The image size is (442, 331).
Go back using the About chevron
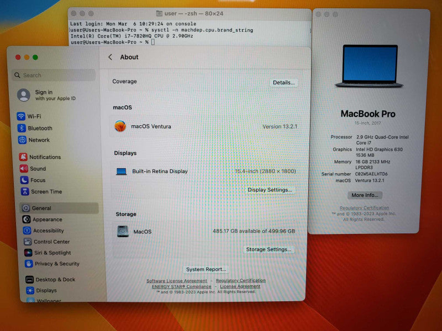[x=110, y=57]
